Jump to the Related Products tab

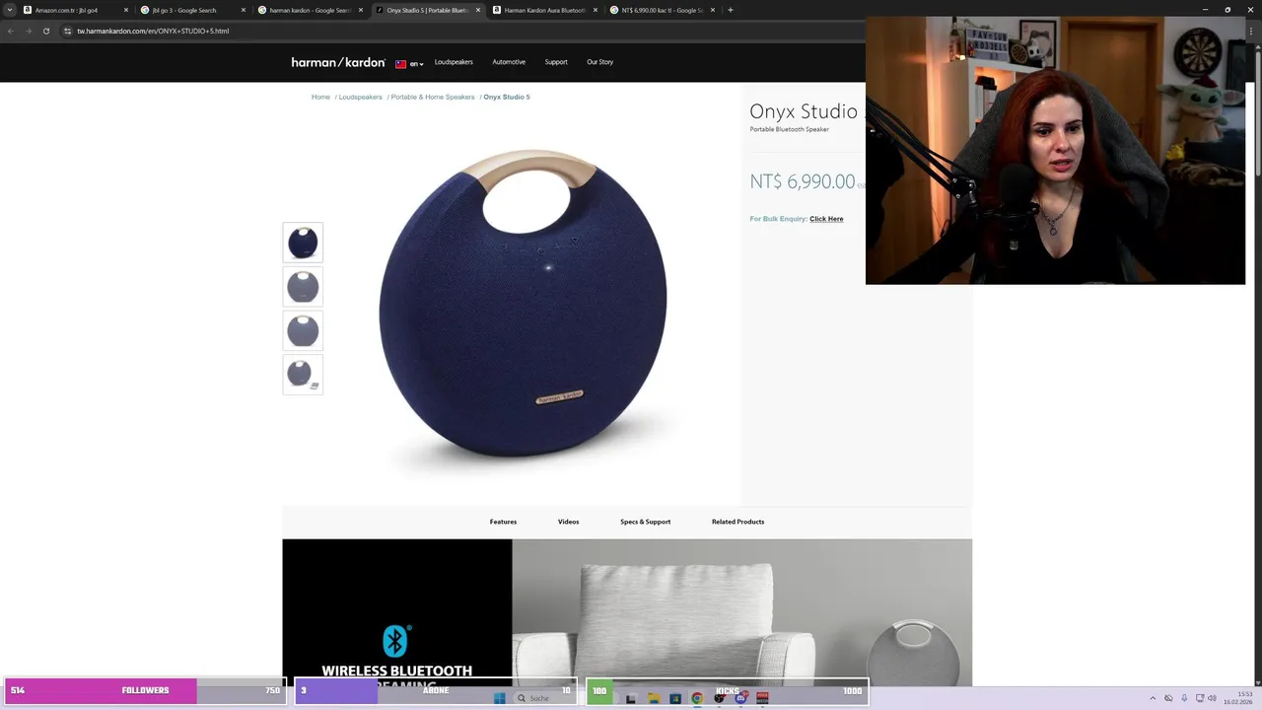coord(737,522)
